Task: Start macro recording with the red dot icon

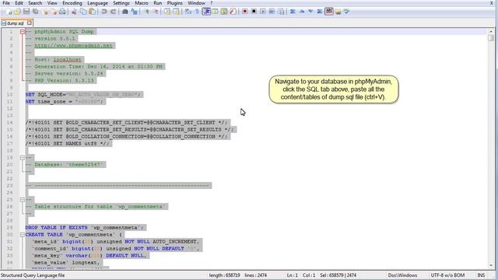Action: [245, 12]
